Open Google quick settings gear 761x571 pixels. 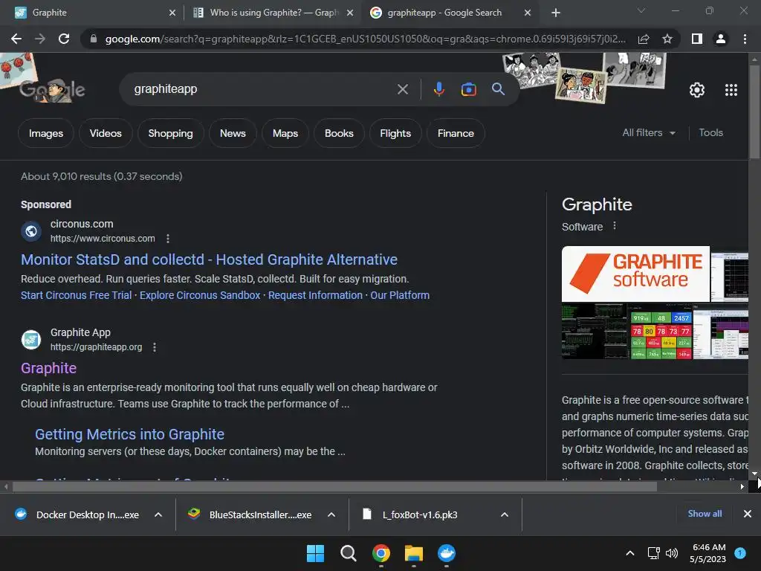coord(697,90)
